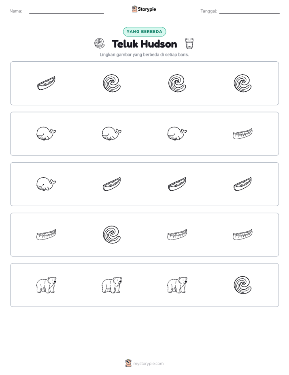This screenshot has height=375, width=289.
Task: Click the whale in the third row
Action: point(46,184)
